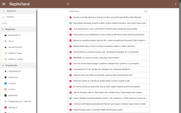The image size is (181, 113).
Task: Open article Oura žaluje Samsung, Amazfit
Action: pos(108,23)
